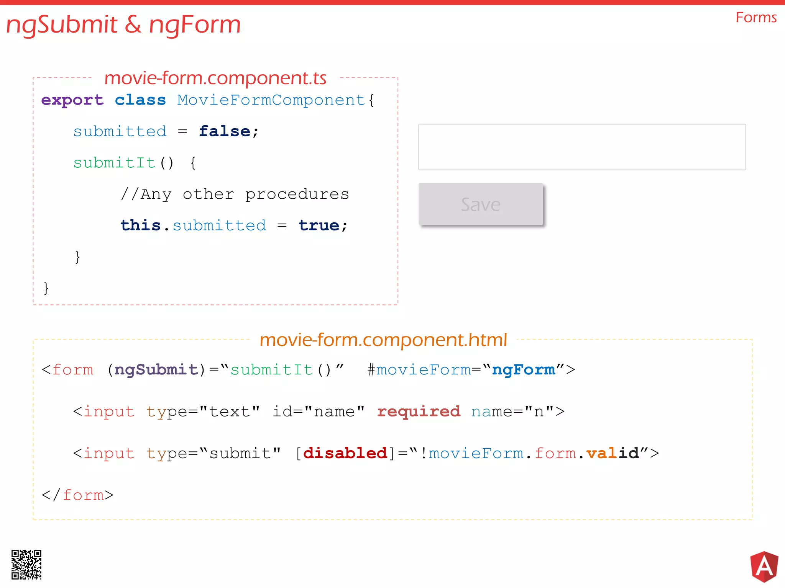Select the 'MovieFormComponent' class name
The height and width of the screenshot is (588, 785).
(271, 100)
